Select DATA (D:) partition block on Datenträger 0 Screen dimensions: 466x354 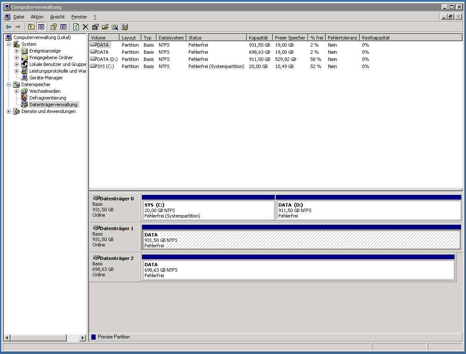coord(368,207)
